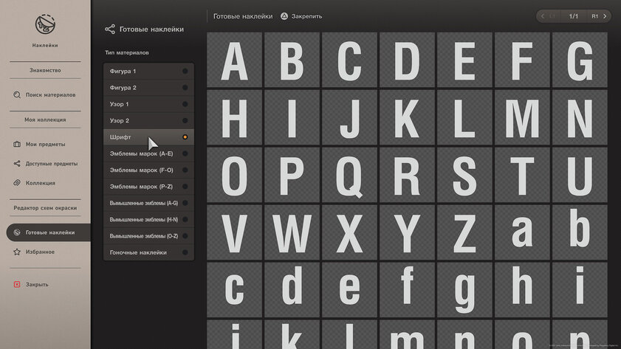The height and width of the screenshot is (349, 621).
Task: Open Избранное star icon
Action: click(x=17, y=252)
